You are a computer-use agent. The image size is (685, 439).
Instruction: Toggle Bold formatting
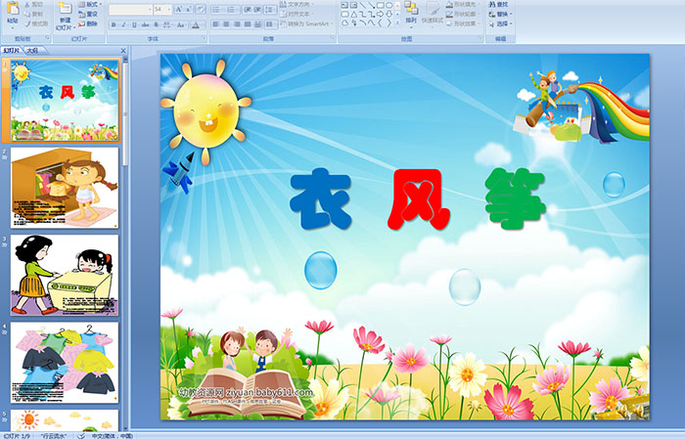[x=114, y=24]
